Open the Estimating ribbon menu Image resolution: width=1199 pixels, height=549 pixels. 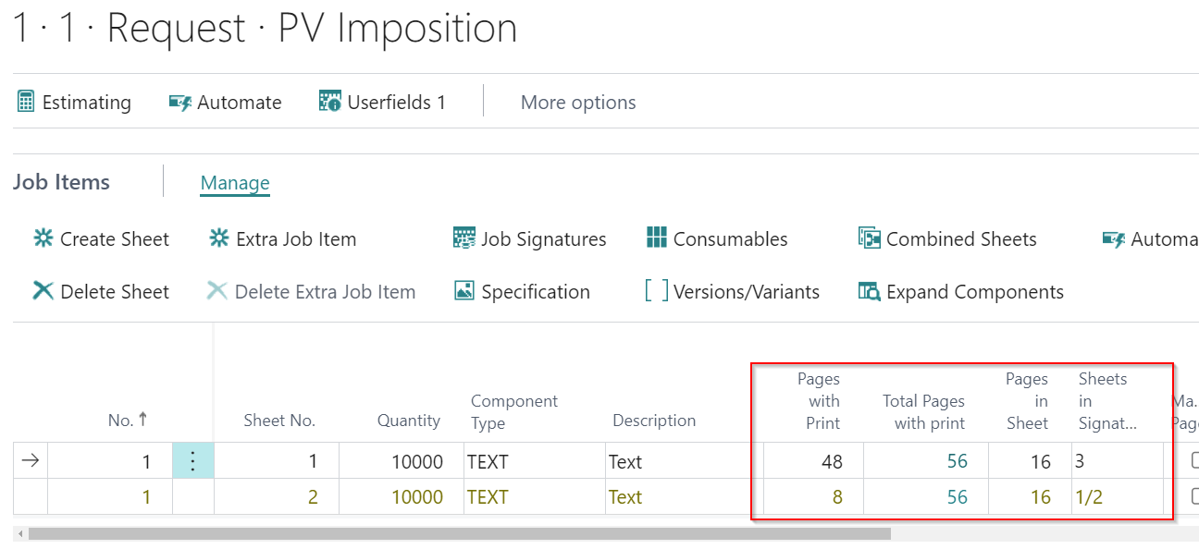tap(73, 102)
